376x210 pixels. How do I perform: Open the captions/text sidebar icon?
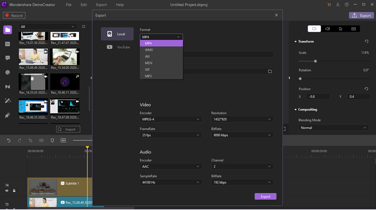(8, 44)
